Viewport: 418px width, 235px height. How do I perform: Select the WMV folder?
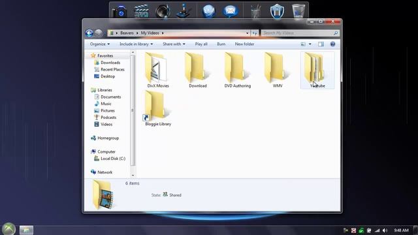point(278,70)
